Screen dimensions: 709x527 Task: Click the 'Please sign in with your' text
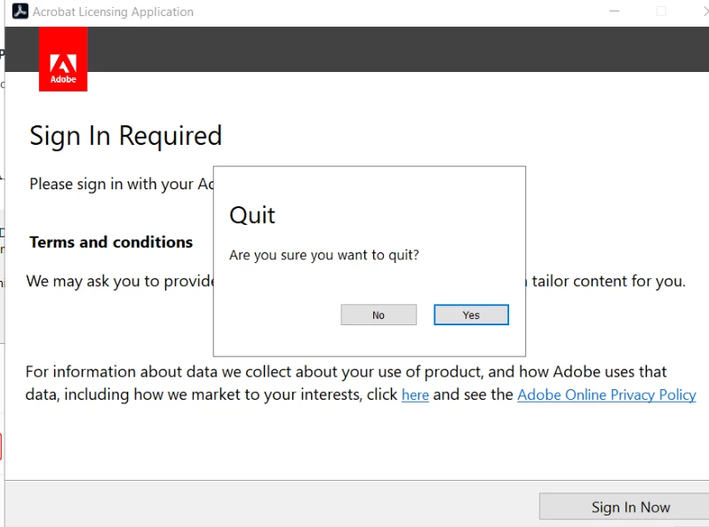(111, 184)
